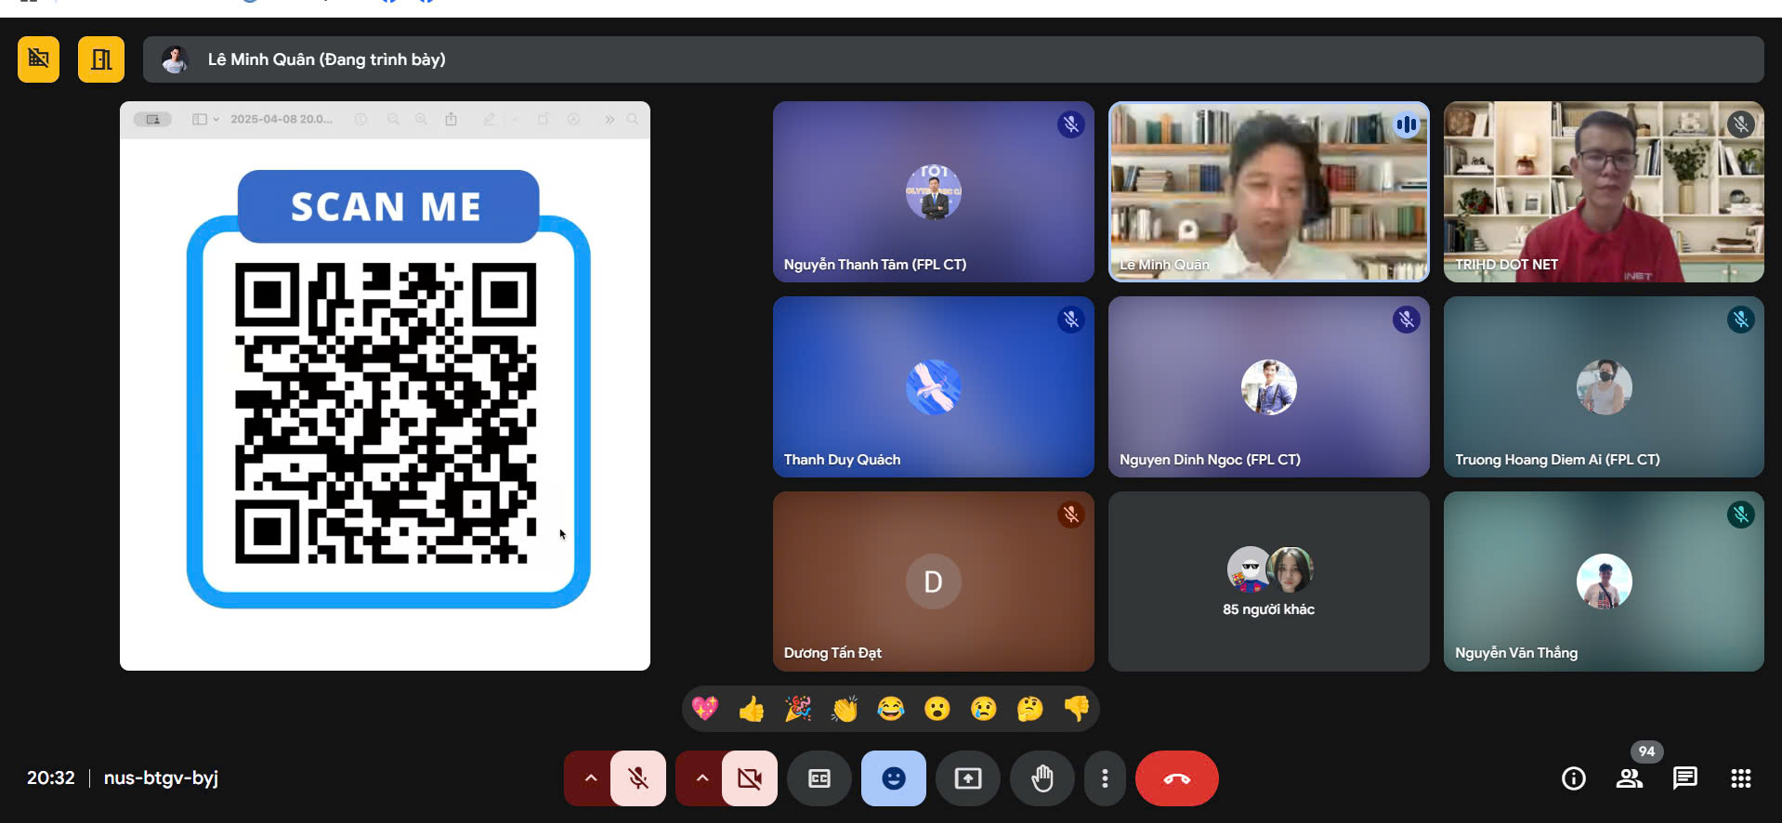Open the "85 người khác" participants tile
1782x823 pixels.
pyautogui.click(x=1269, y=581)
